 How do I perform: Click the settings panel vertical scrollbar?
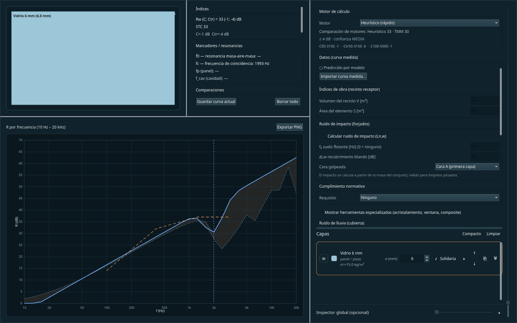(501, 102)
